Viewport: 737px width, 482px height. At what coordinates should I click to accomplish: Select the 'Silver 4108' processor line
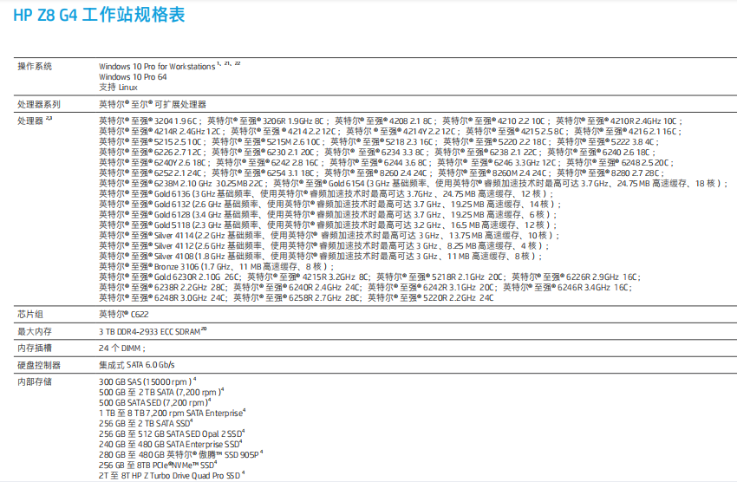click(x=321, y=256)
